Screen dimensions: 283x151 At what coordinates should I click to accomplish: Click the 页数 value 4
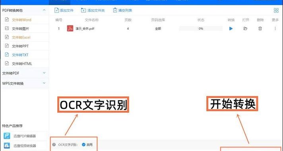(128, 29)
